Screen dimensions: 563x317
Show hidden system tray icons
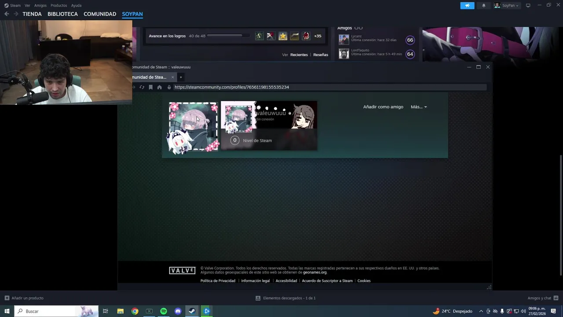point(481,311)
